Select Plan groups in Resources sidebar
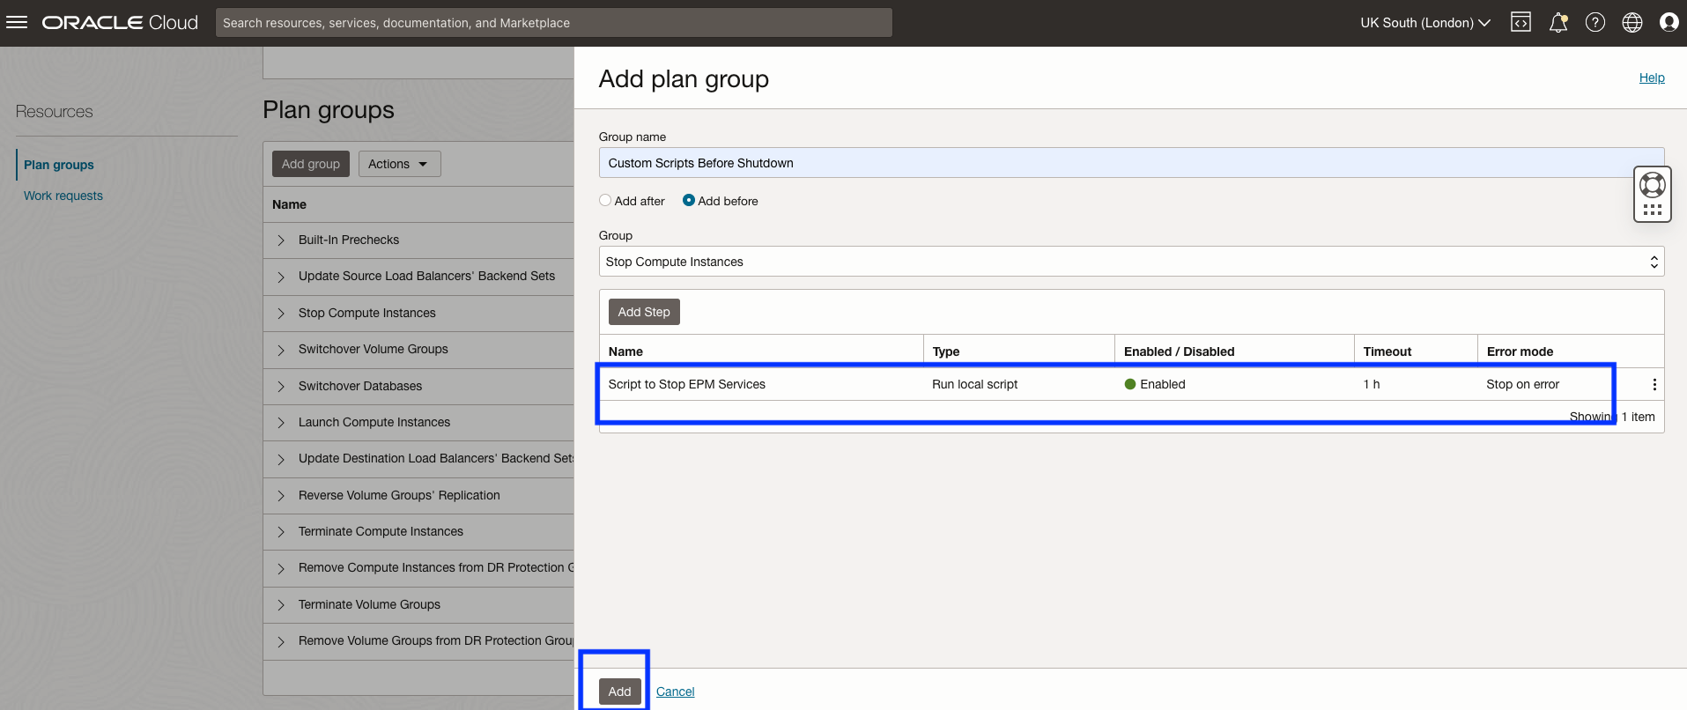This screenshot has height=710, width=1687. 59,165
